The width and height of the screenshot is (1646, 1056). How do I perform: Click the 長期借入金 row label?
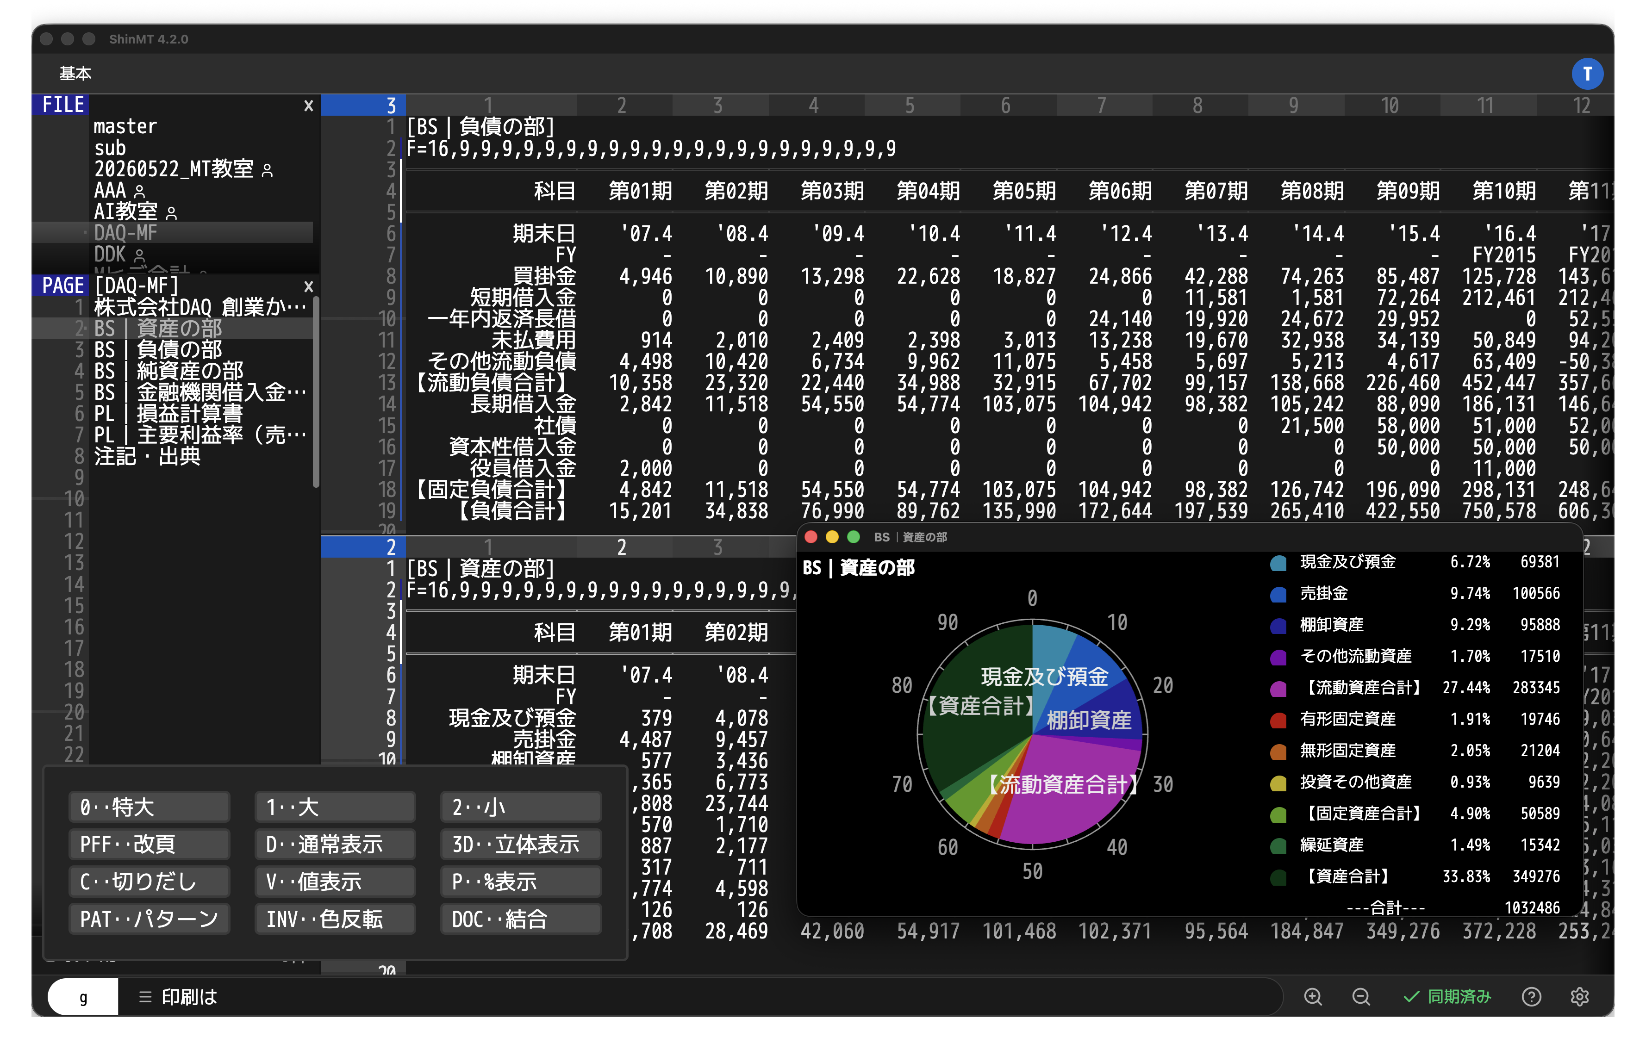pyautogui.click(x=524, y=404)
